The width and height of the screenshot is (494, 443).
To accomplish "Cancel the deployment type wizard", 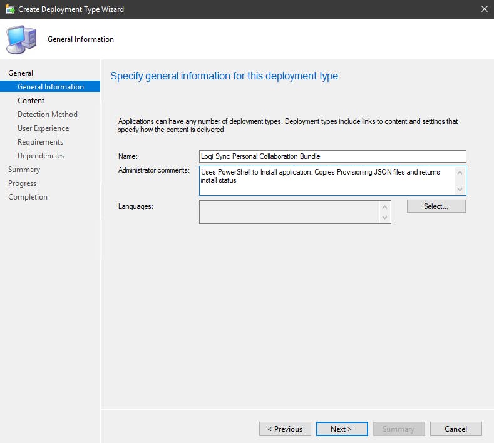I will point(456,429).
